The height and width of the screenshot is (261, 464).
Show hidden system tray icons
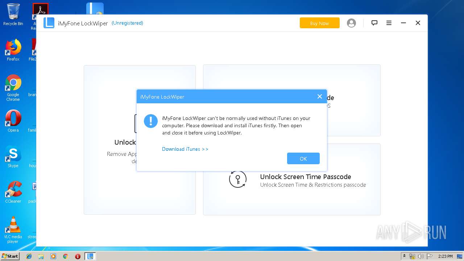tap(405, 256)
